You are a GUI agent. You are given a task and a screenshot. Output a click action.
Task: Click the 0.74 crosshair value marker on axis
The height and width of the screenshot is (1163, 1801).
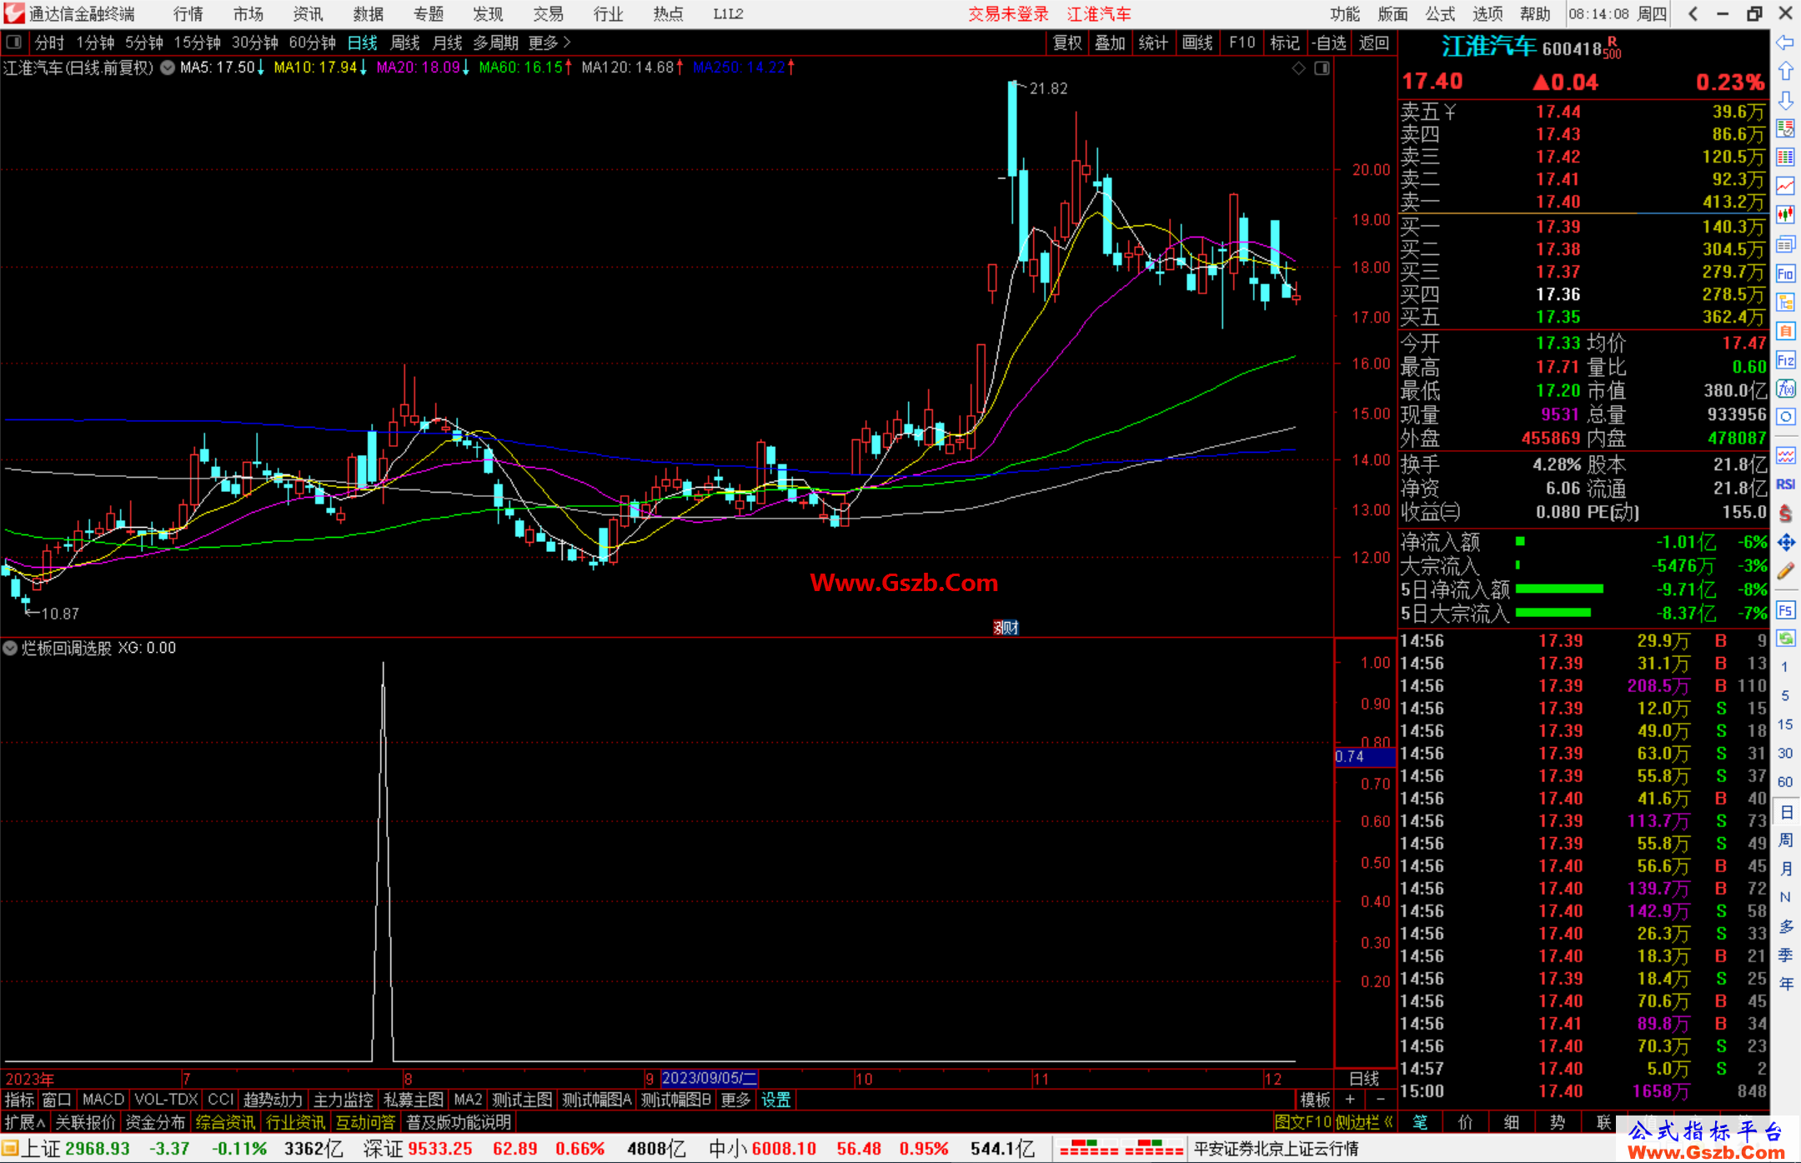coord(1364,757)
